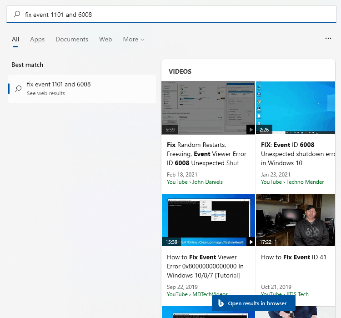341x318 pixels.
Task: Switch to the Web tab
Action: coord(105,40)
